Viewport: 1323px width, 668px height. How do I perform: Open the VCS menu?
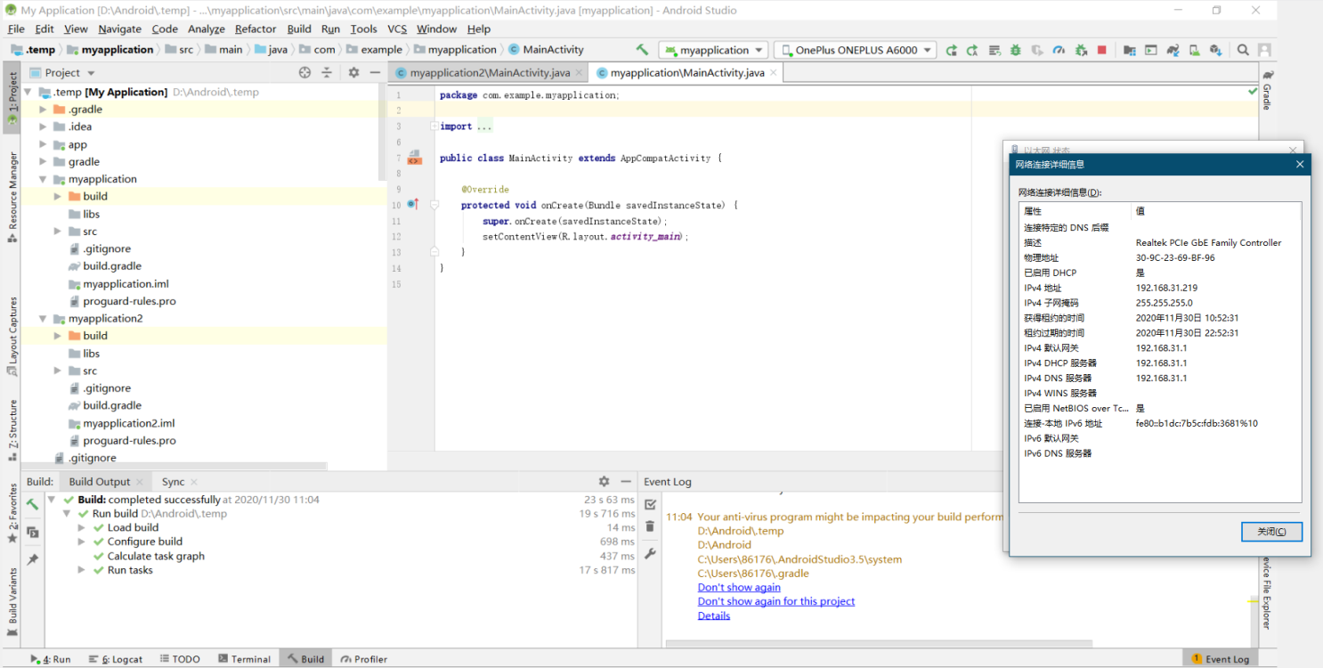pyautogui.click(x=397, y=29)
